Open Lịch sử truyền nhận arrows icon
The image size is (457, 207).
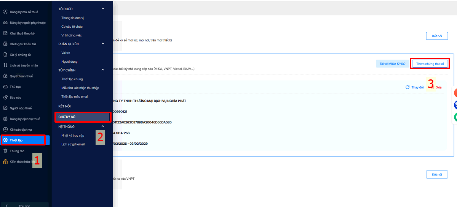coord(5,65)
